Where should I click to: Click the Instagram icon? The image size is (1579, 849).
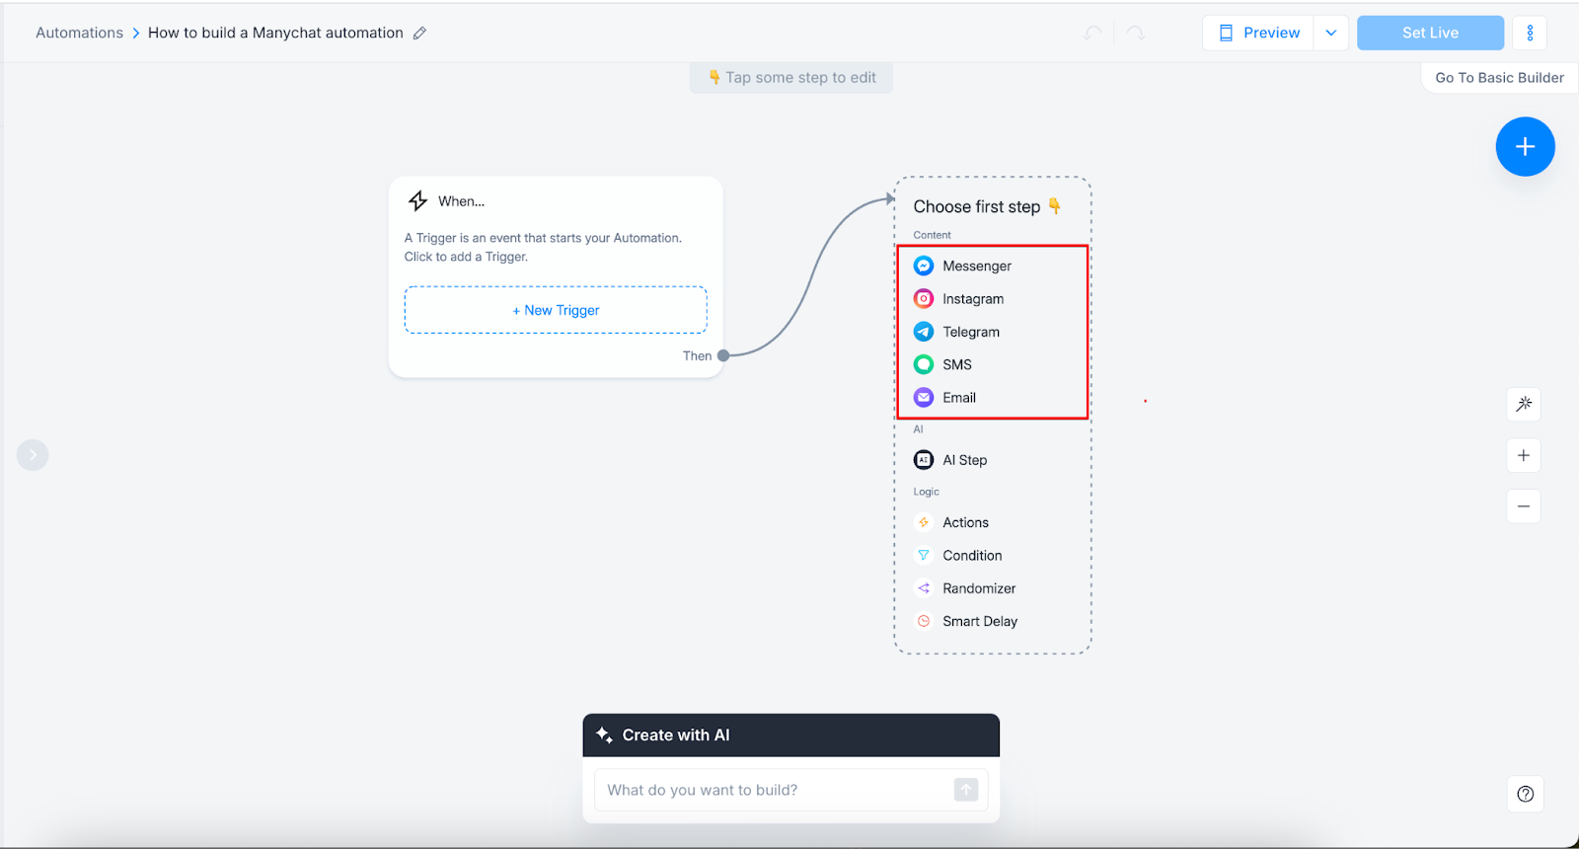pos(924,298)
